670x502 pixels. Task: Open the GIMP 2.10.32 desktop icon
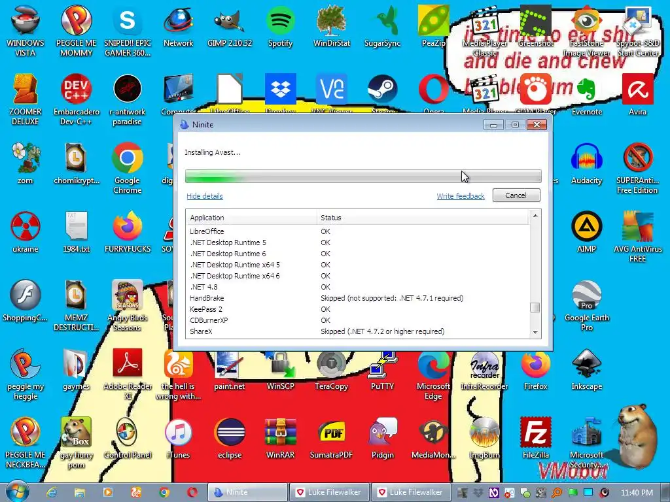point(230,26)
